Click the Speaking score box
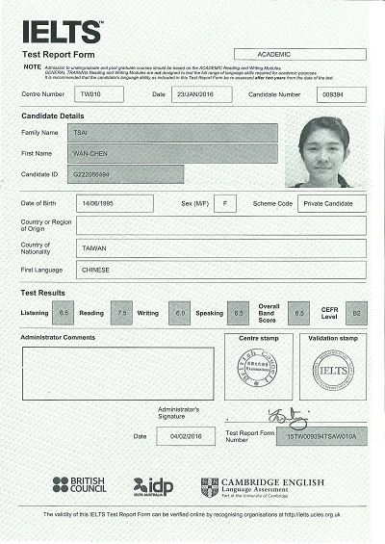The height and width of the screenshot is (544, 385). [238, 313]
